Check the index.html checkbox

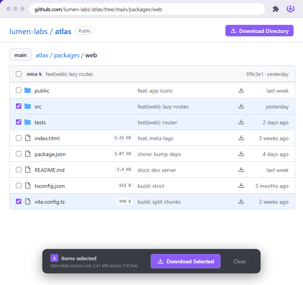19,138
